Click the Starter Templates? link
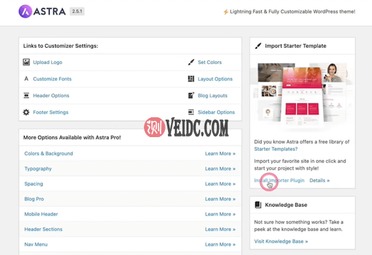 (276, 149)
